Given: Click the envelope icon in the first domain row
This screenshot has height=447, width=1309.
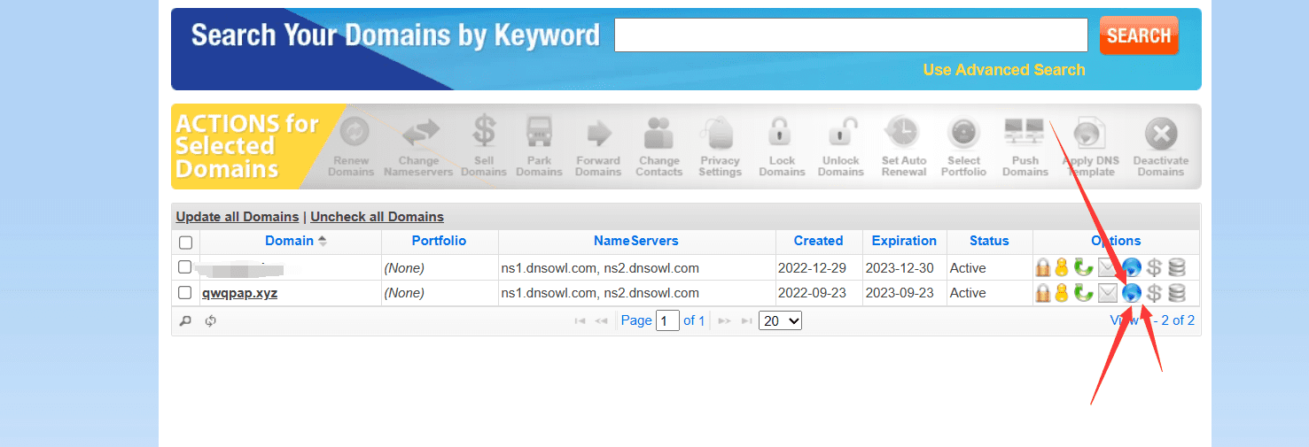Looking at the screenshot, I should point(1108,267).
